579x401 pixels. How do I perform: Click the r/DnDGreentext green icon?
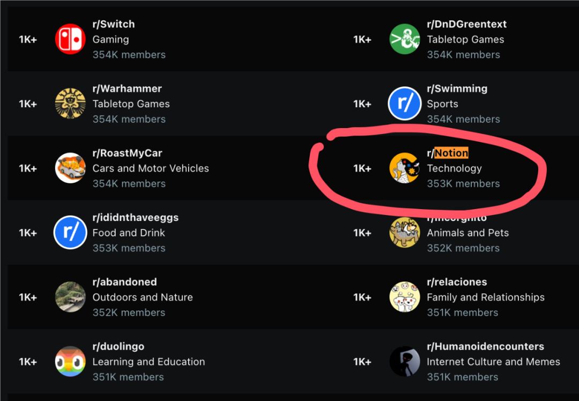[404, 39]
